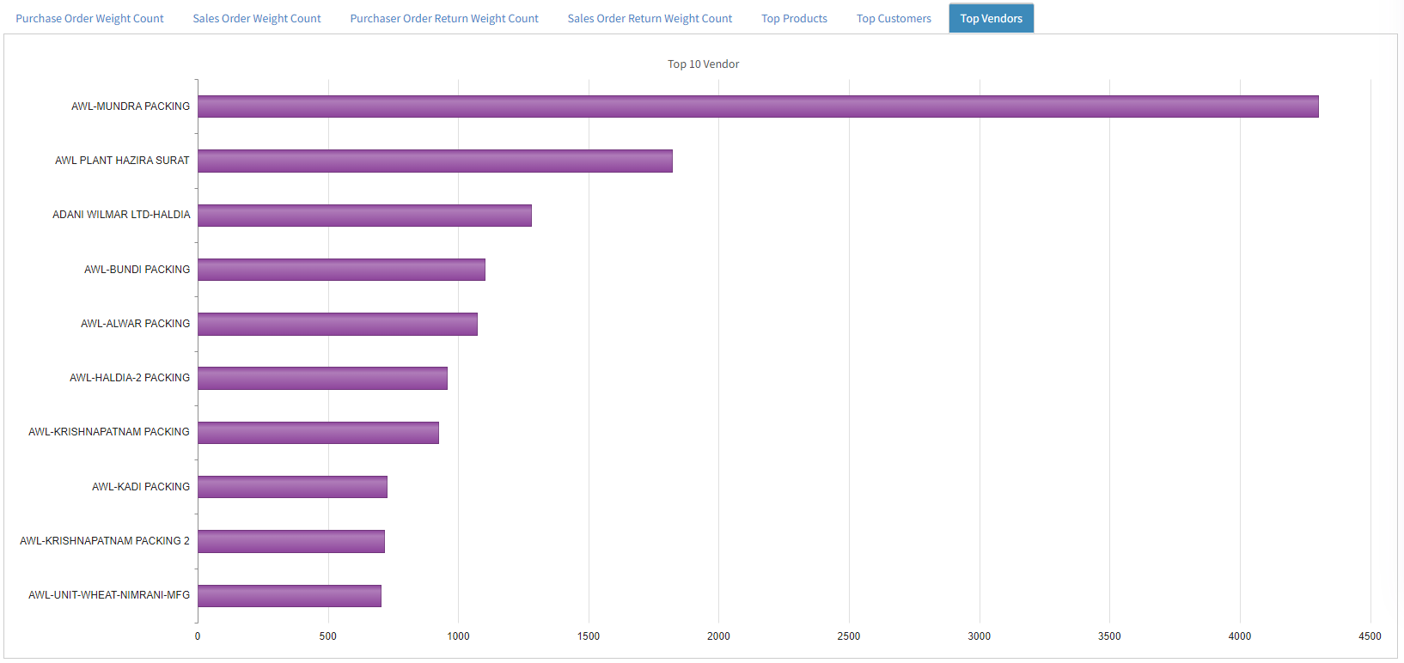
Task: Click the 2500 axis tick value
Action: [849, 636]
